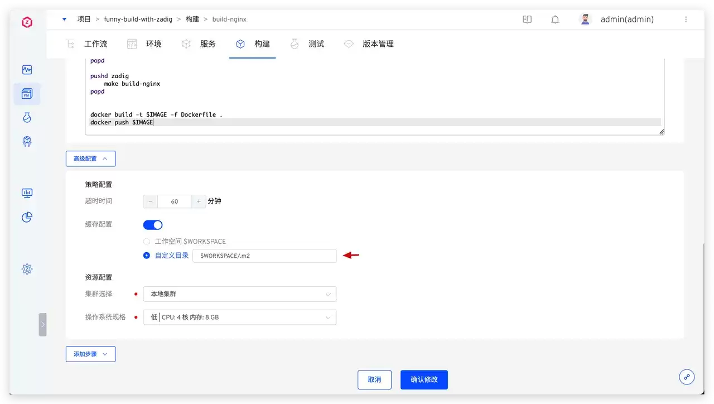Open the delivery box sidebar icon

tap(27, 141)
